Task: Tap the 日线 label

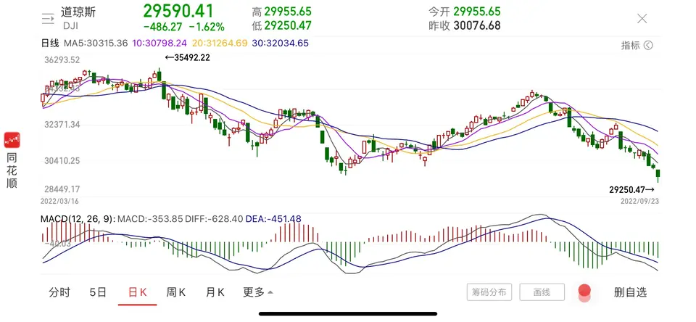Action: [x=50, y=44]
